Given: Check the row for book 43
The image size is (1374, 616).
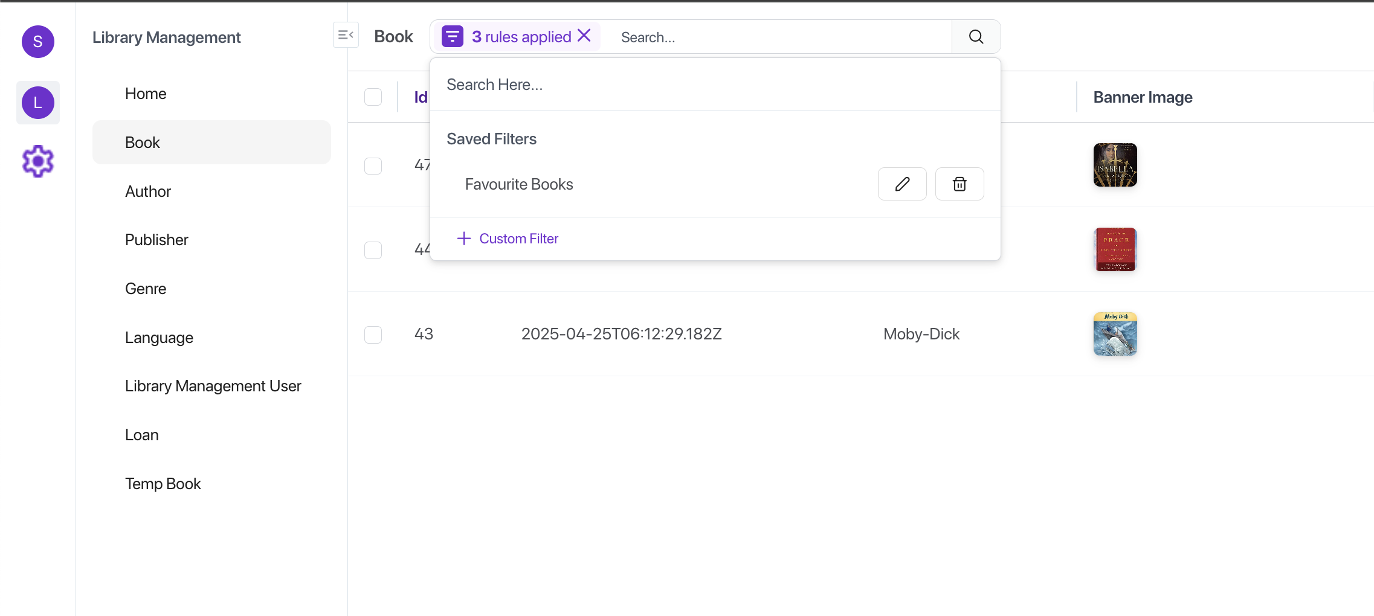Looking at the screenshot, I should click(373, 335).
